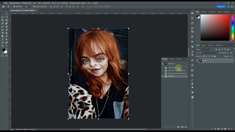
Task: Select the Path Selection arrow tool
Action: (7, 39)
